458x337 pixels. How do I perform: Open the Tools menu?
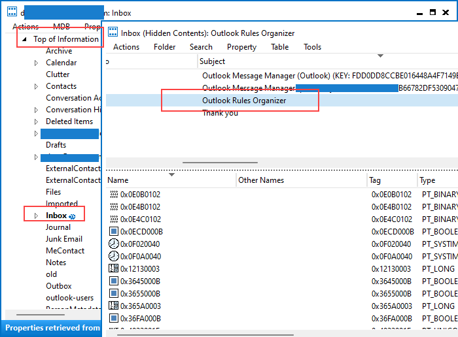(312, 47)
